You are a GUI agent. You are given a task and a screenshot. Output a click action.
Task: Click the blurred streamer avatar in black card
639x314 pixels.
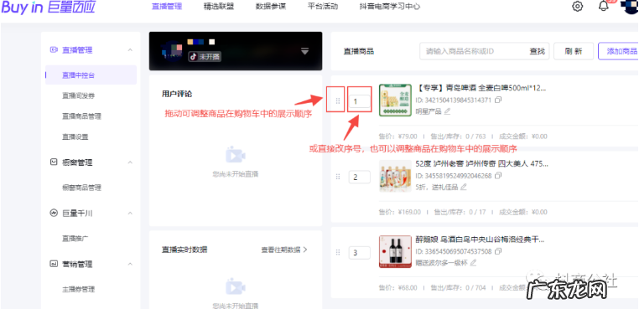172,50
